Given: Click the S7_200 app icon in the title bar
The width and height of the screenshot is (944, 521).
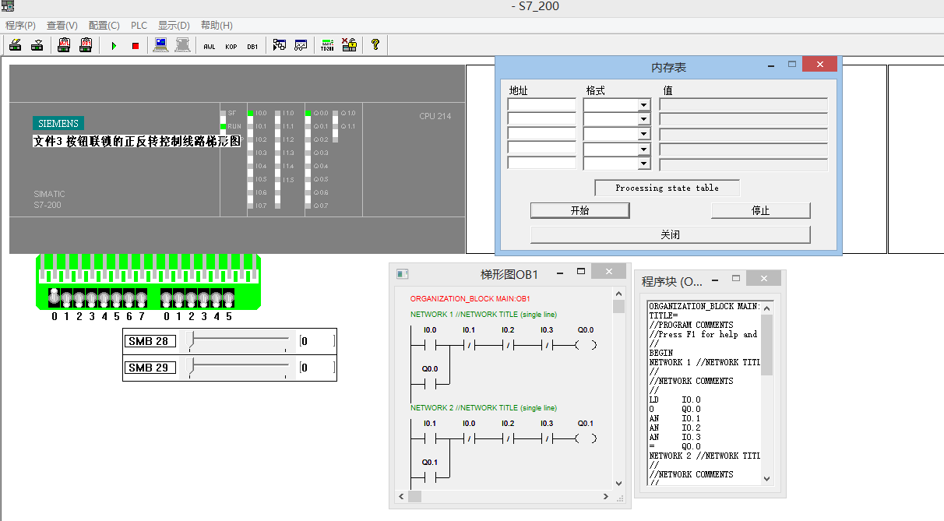Looking at the screenshot, I should pyautogui.click(x=8, y=6).
